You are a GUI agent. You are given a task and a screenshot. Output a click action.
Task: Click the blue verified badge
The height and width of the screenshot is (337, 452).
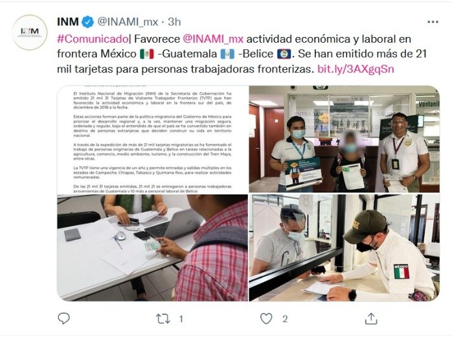[87, 22]
